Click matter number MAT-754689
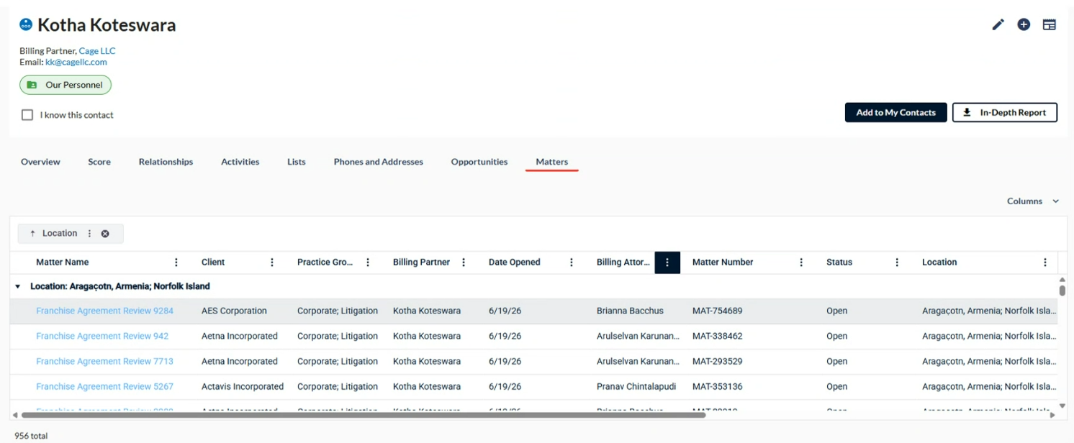The width and height of the screenshot is (1074, 443). click(x=717, y=311)
